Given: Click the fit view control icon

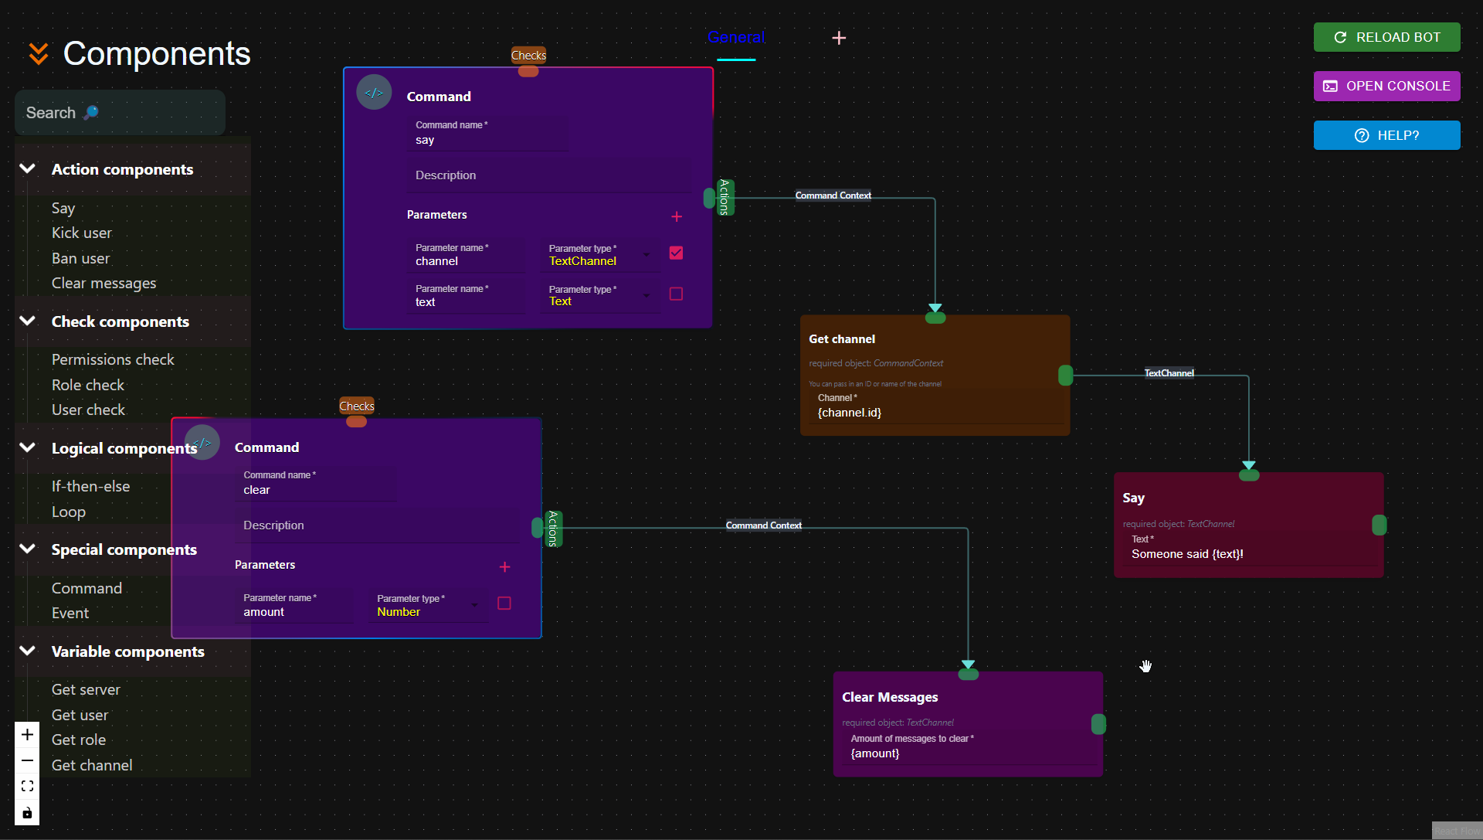Looking at the screenshot, I should click(x=27, y=786).
